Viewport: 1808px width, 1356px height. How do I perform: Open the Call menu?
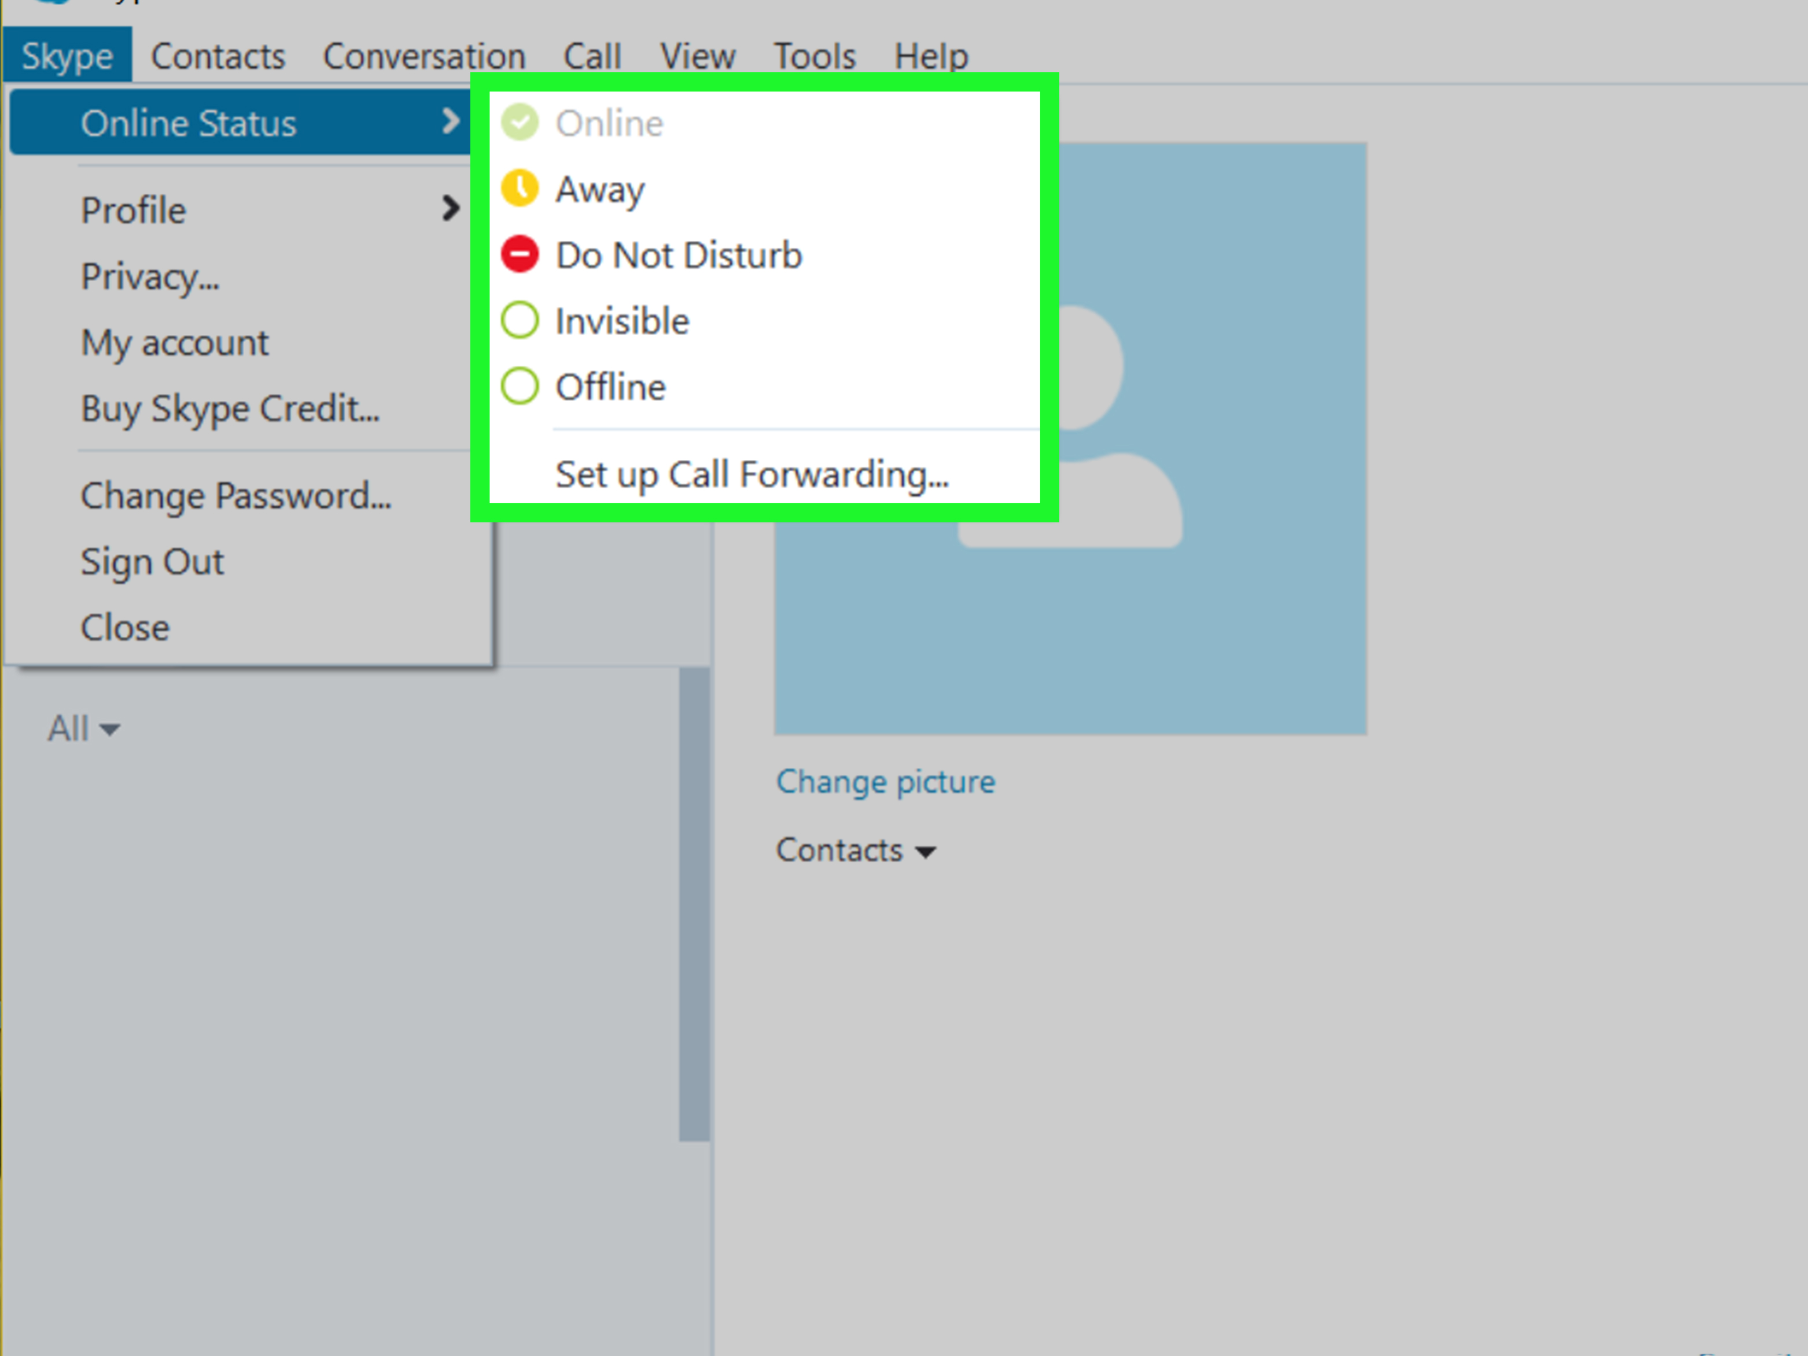tap(592, 56)
